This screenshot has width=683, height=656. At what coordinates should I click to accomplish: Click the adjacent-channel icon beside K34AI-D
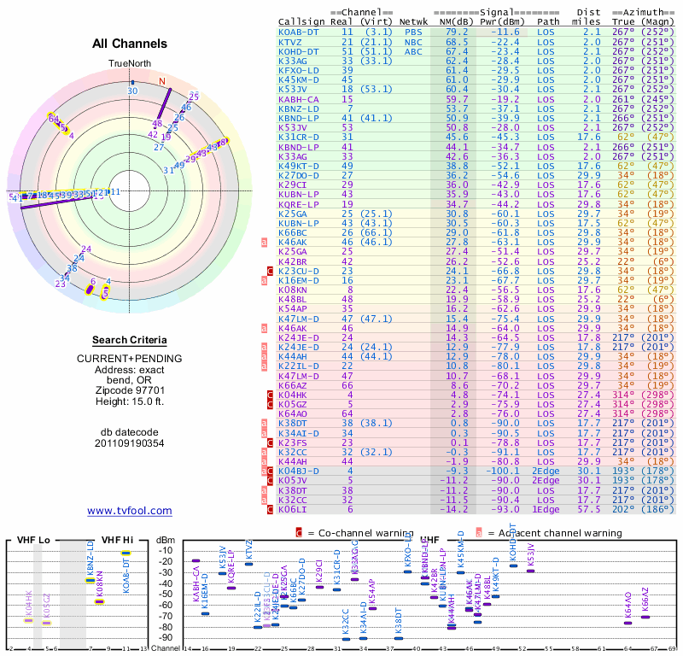[264, 433]
